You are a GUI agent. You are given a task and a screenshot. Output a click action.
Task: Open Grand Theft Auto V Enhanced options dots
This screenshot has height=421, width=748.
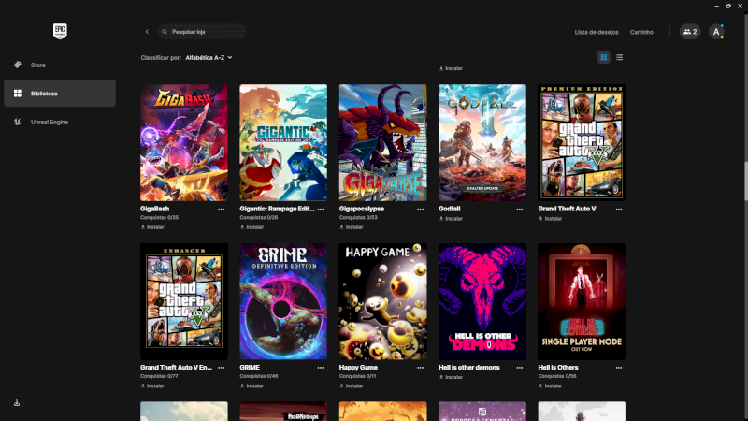(x=221, y=368)
